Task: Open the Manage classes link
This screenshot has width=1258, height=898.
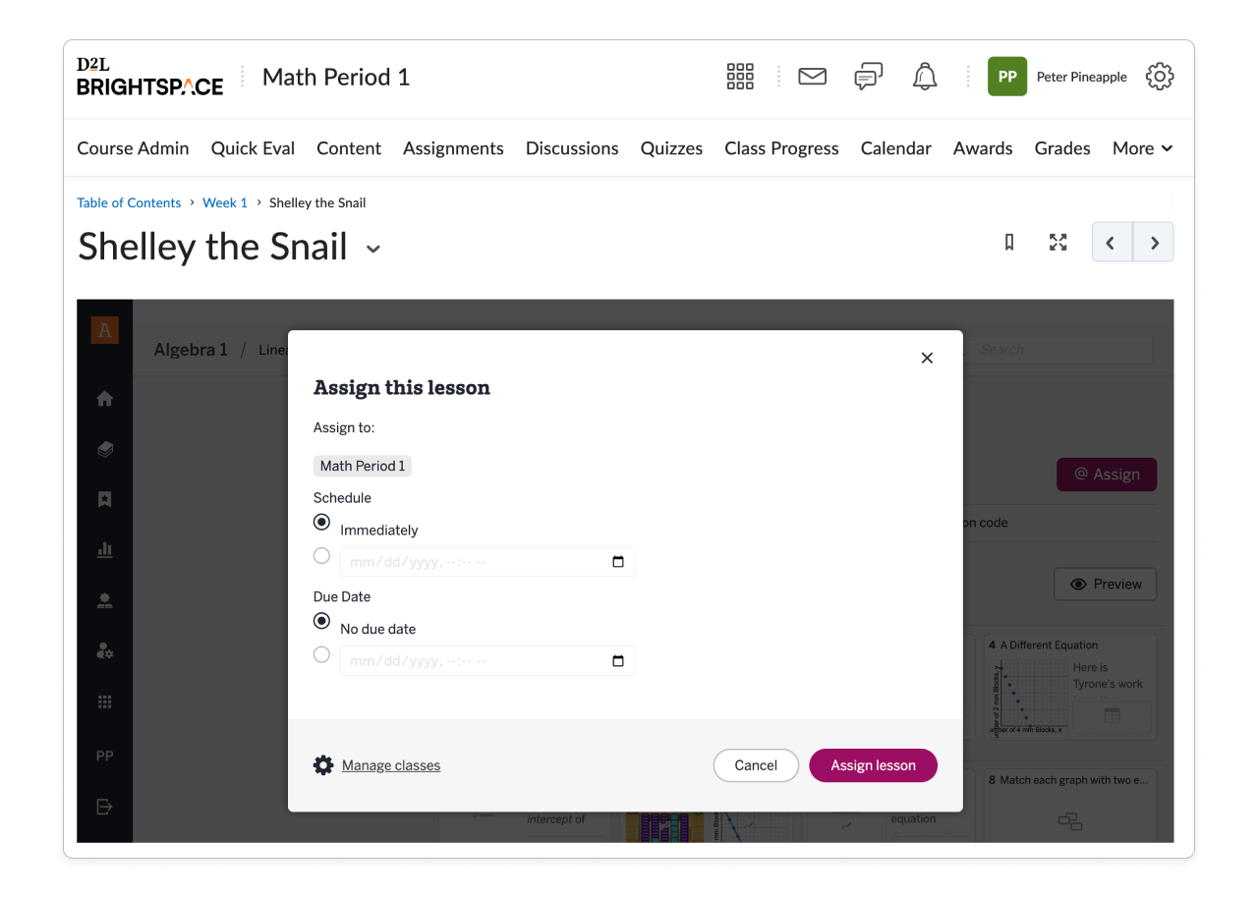Action: [x=390, y=765]
